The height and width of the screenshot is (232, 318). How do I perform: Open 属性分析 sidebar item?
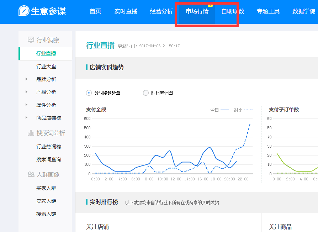pos(46,105)
